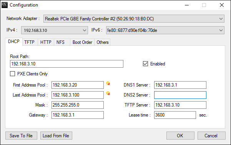Image resolution: width=231 pixels, height=145 pixels.
Task: Click the TFTP Server field
Action: click(x=180, y=105)
